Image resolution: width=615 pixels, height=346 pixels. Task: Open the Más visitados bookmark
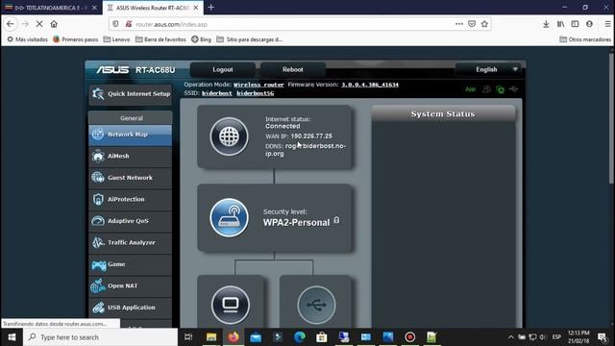tap(28, 39)
